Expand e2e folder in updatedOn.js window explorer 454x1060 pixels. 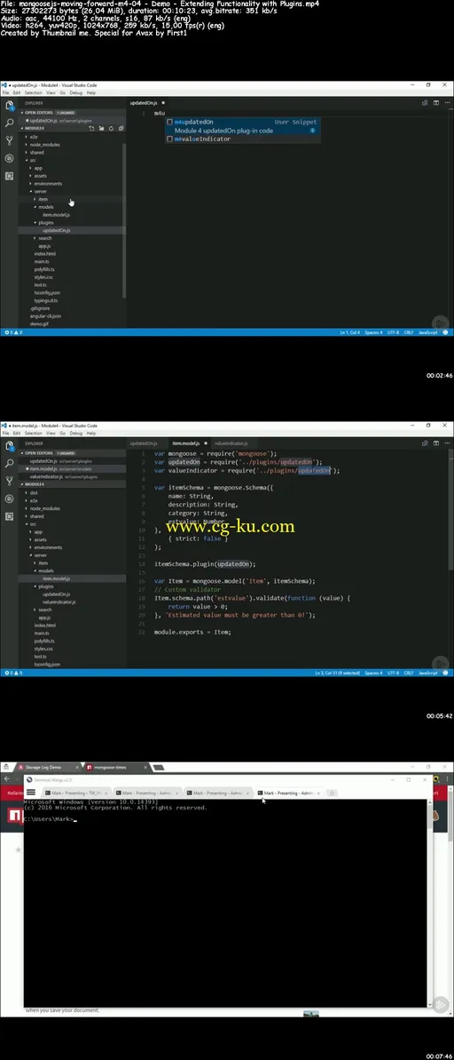pos(33,137)
